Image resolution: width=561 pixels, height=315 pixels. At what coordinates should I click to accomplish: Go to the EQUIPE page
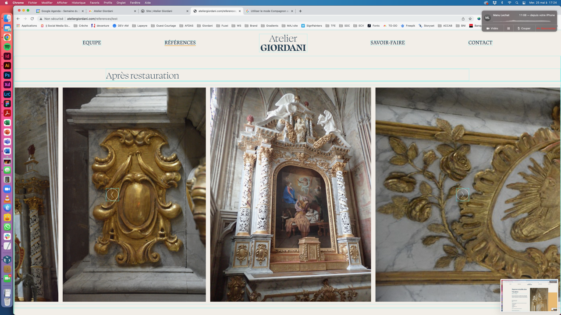click(92, 42)
